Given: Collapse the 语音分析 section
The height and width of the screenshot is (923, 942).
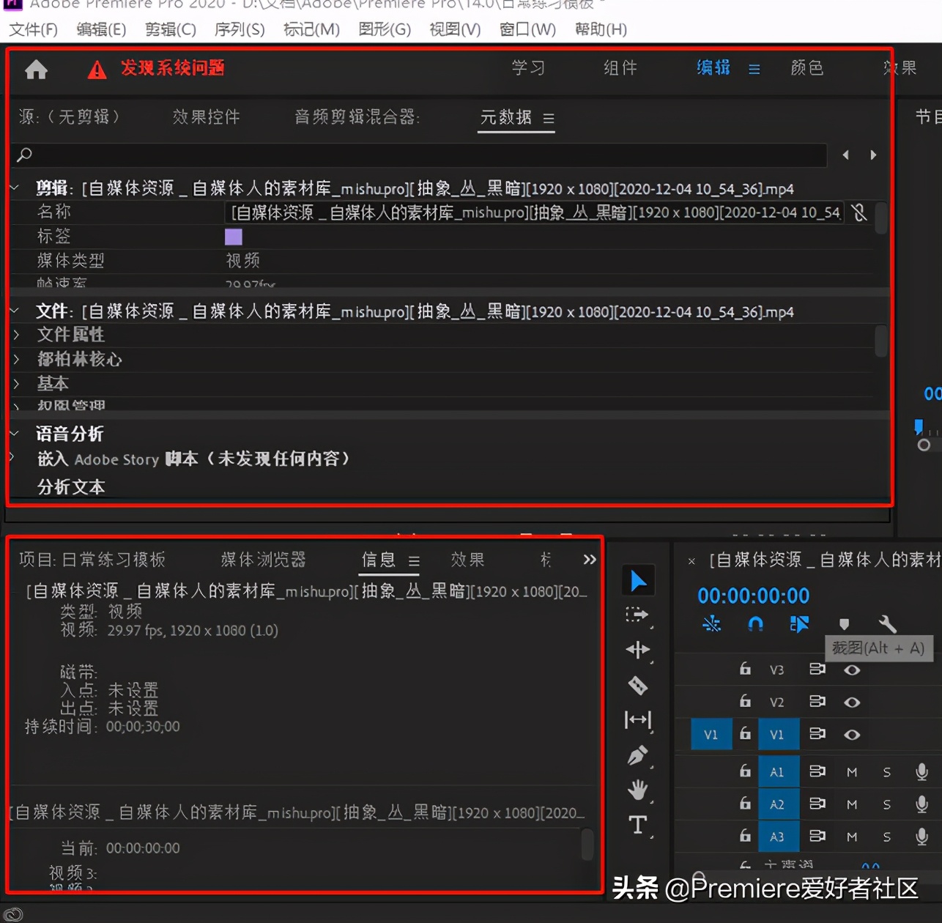Looking at the screenshot, I should click(x=13, y=432).
